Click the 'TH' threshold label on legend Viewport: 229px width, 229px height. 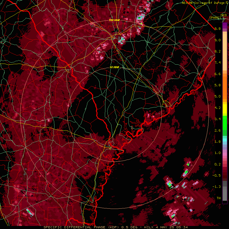tap(219, 198)
